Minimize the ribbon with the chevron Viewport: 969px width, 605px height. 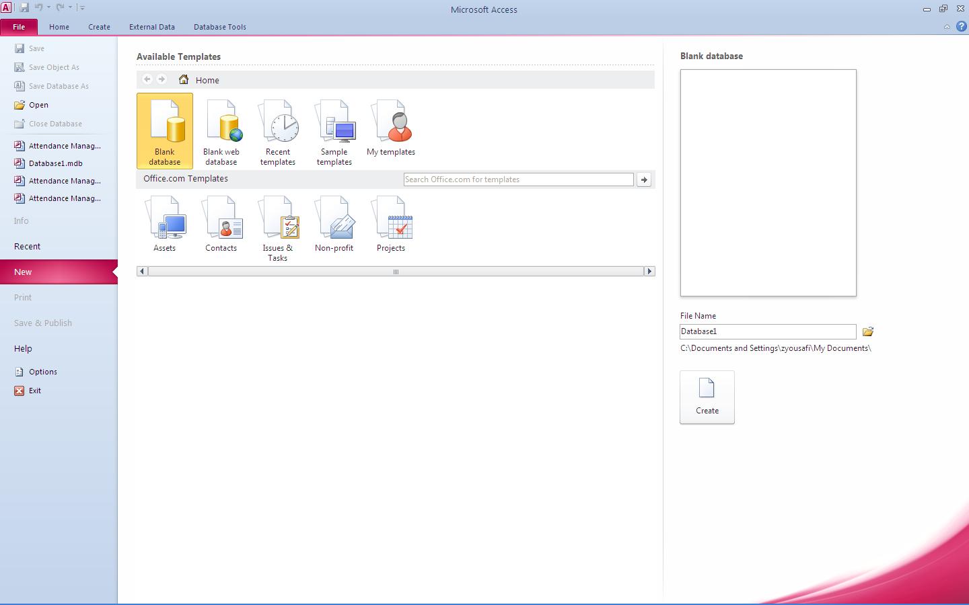[947, 27]
